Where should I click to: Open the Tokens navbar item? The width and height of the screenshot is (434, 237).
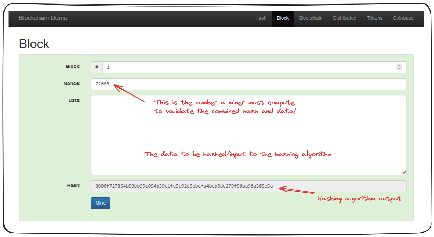pos(375,18)
